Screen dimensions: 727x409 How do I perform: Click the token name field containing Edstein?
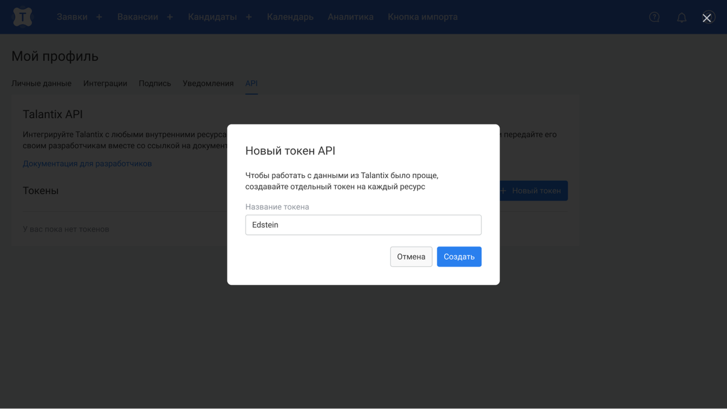tap(363, 225)
